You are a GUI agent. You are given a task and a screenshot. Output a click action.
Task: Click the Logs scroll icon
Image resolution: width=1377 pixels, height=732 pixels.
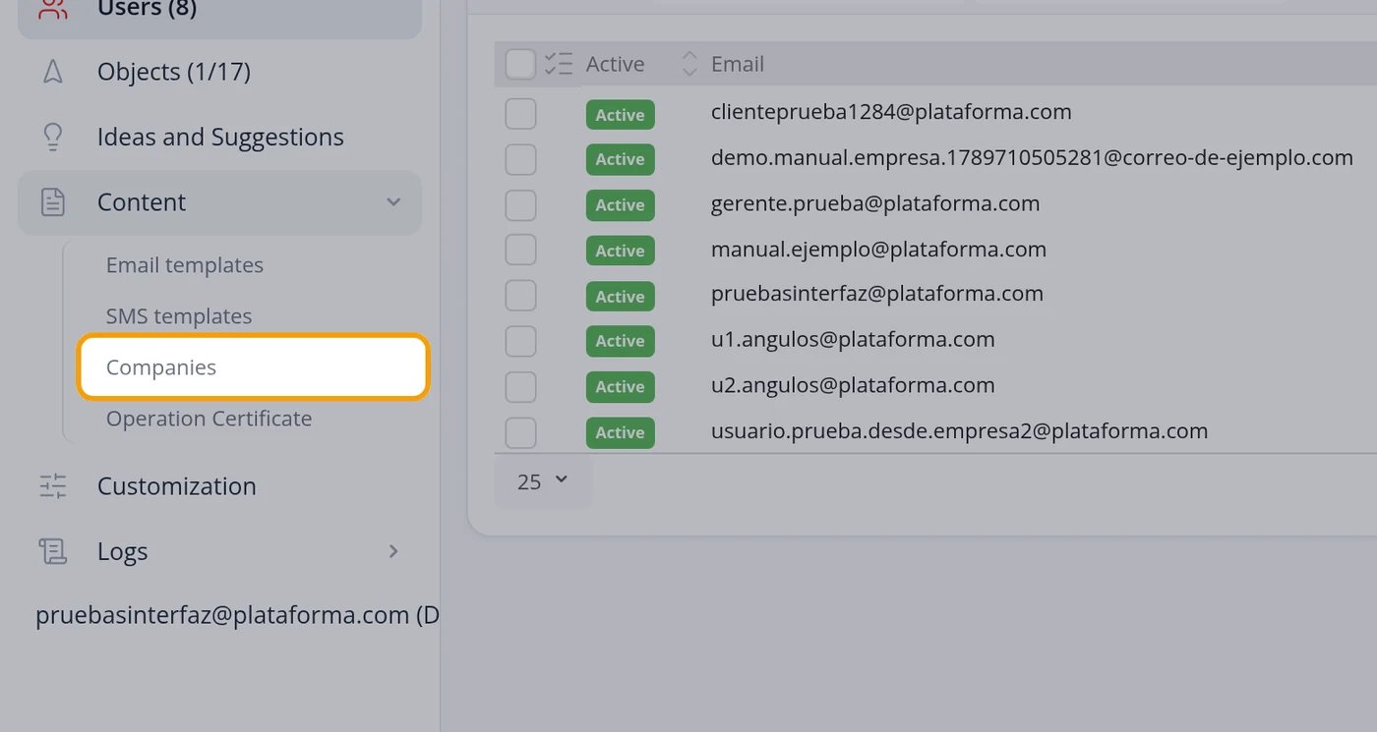click(x=53, y=551)
